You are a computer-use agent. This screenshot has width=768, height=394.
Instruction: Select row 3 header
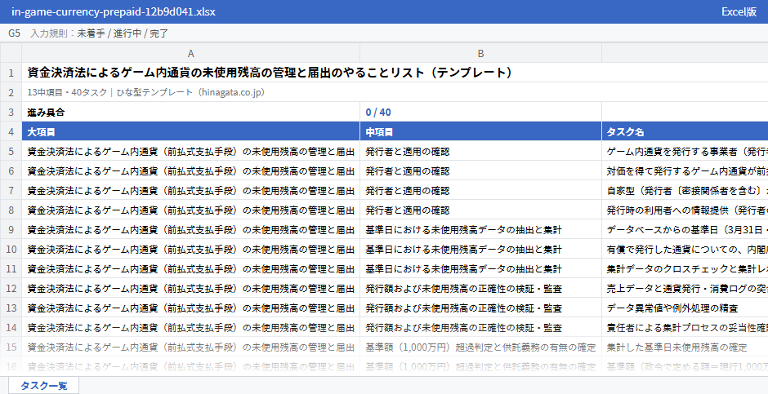tap(11, 112)
